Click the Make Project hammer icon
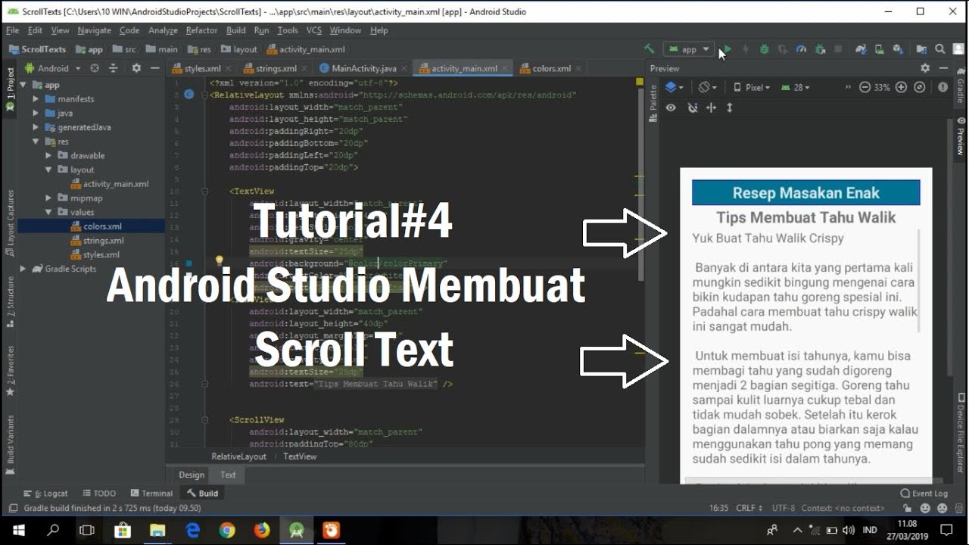969x545 pixels. pyautogui.click(x=649, y=49)
